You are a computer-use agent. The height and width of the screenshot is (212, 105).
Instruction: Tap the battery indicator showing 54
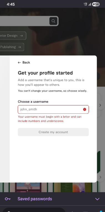tap(96, 4)
